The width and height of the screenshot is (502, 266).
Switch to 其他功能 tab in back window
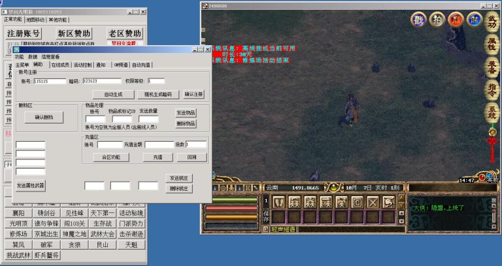(58, 20)
